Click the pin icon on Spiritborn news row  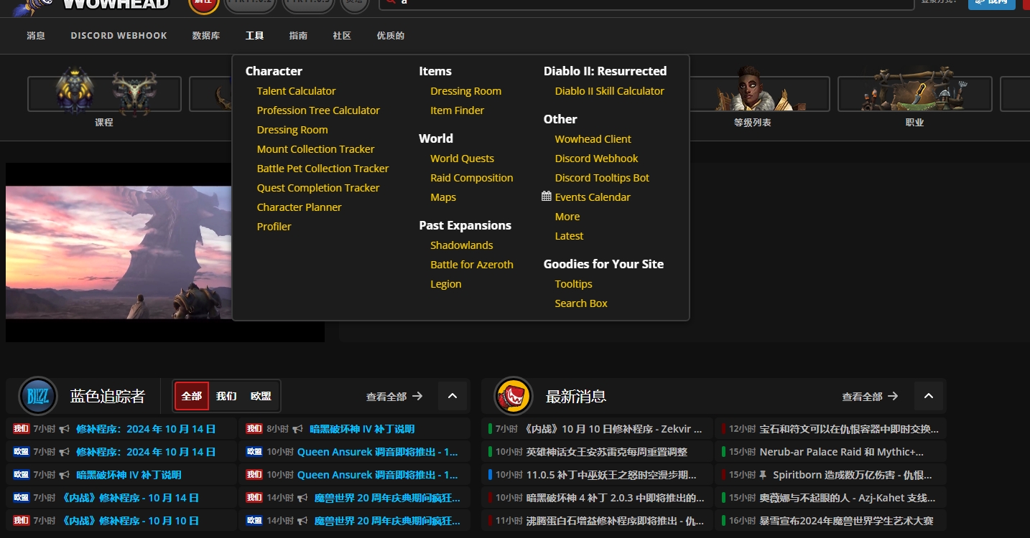tap(764, 475)
